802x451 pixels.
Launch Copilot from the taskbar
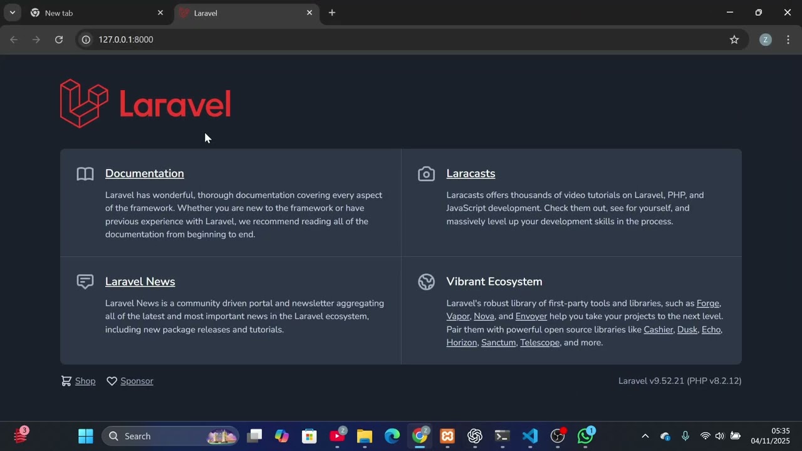(x=282, y=436)
